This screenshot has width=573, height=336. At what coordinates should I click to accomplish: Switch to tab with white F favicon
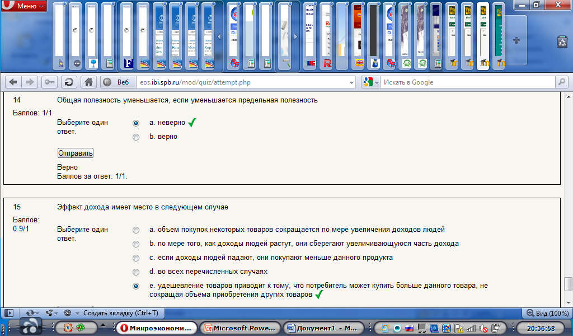128,36
